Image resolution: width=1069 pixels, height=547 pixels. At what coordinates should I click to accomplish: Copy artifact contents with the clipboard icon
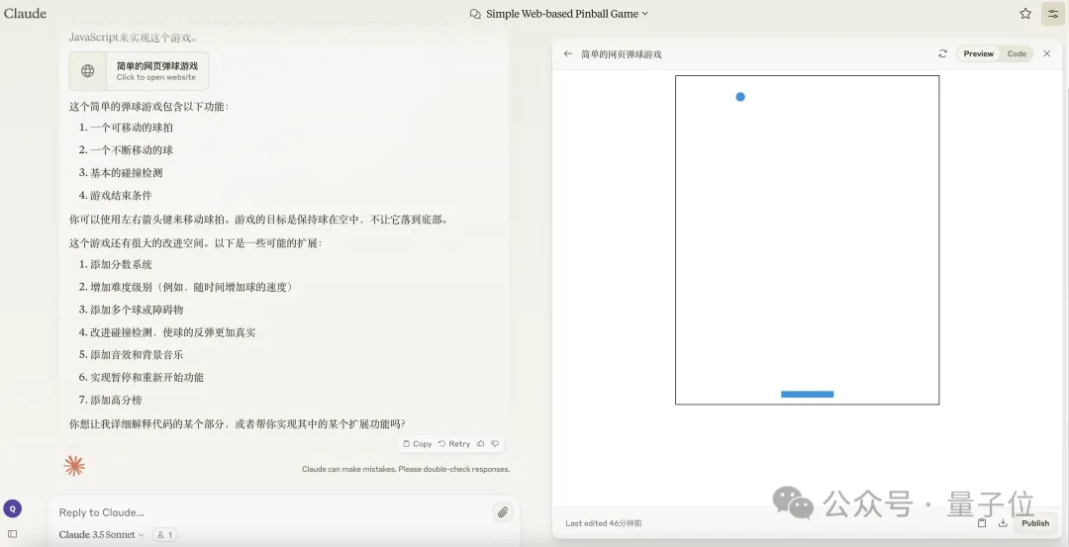coord(982,523)
